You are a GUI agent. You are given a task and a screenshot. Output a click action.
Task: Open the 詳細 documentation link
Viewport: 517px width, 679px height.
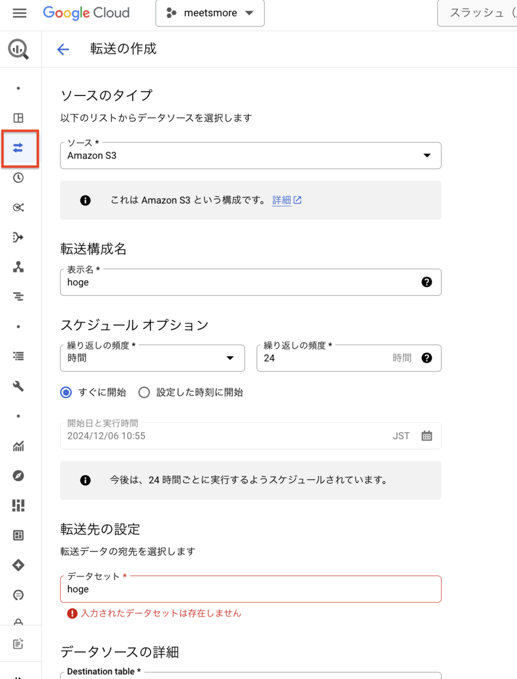pos(287,200)
